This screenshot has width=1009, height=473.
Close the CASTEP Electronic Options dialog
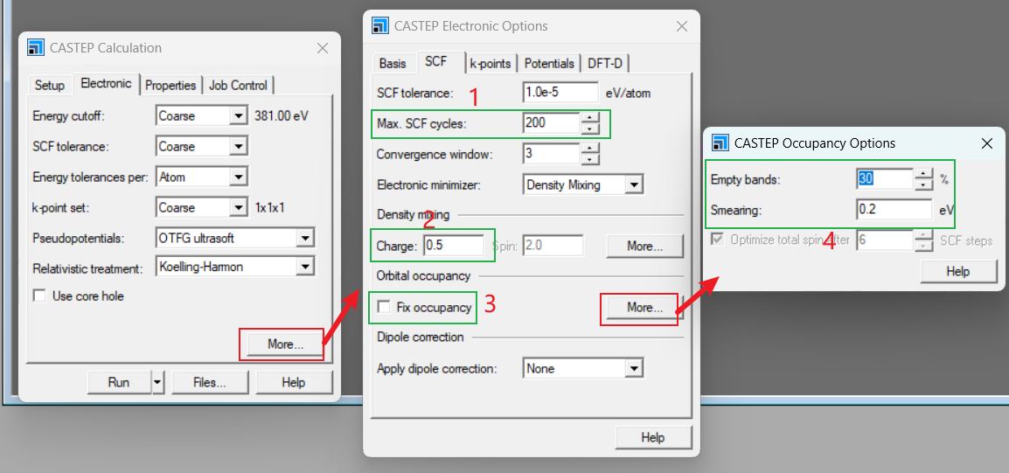point(682,25)
